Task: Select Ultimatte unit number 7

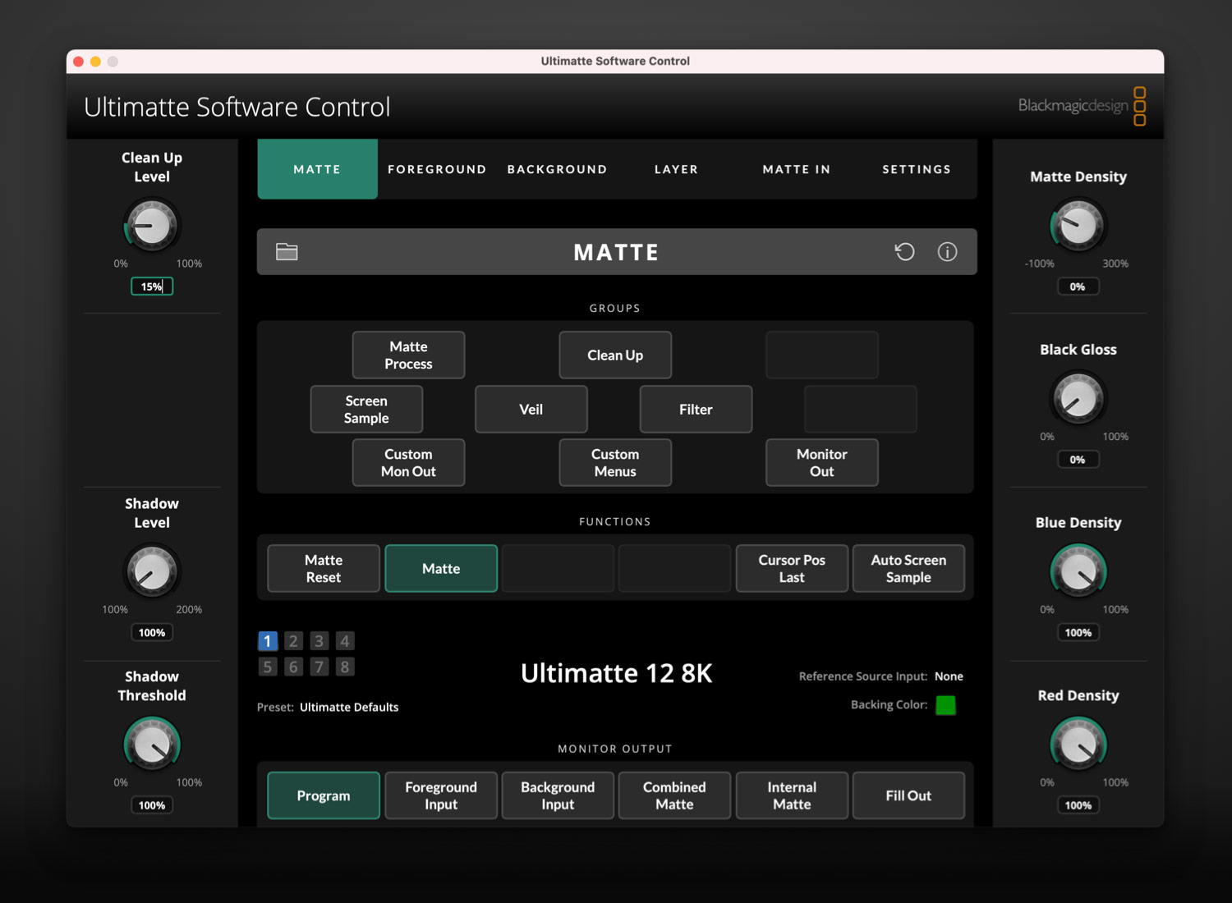Action: coord(319,667)
